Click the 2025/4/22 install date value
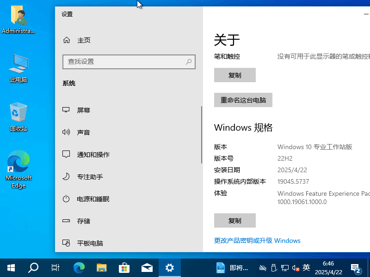This screenshot has width=370, height=277. coord(292,170)
